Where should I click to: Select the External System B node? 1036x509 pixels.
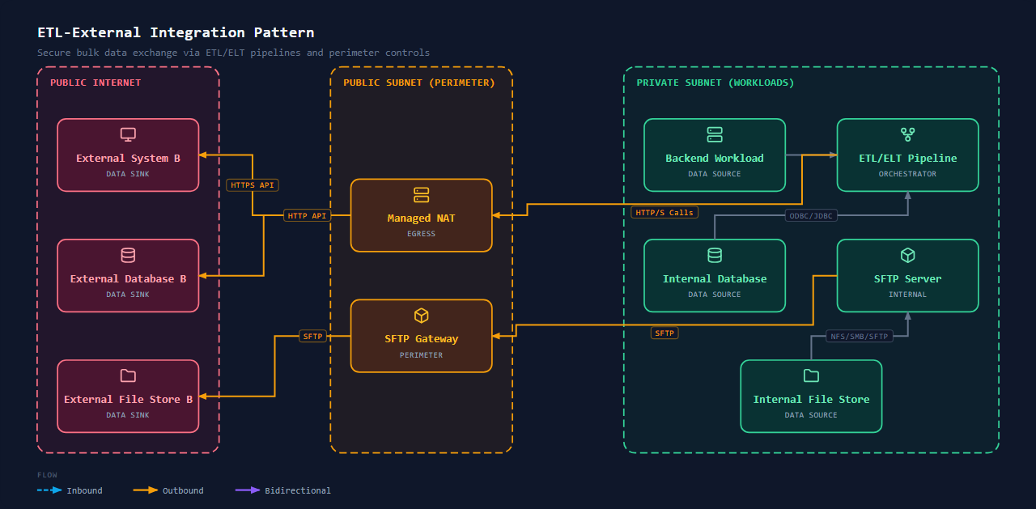point(128,155)
